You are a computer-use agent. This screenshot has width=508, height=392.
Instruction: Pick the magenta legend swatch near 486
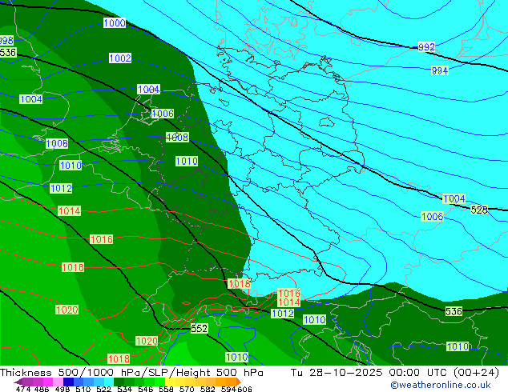(x=48, y=382)
